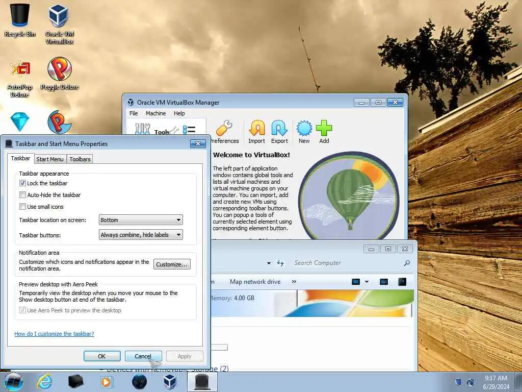Open the Taskbar buttons dropdown

141,235
